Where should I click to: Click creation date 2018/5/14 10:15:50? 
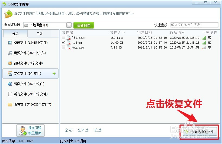[152, 47]
